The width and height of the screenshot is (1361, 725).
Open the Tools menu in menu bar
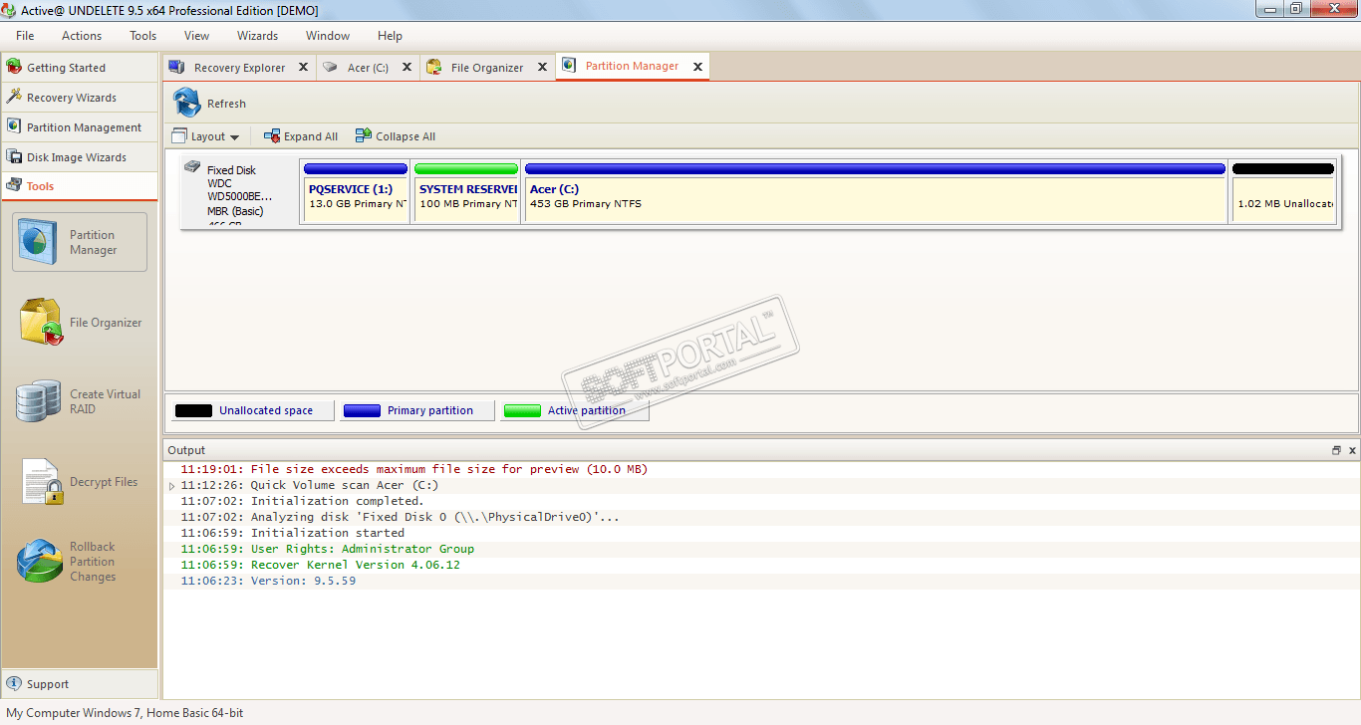tap(142, 35)
